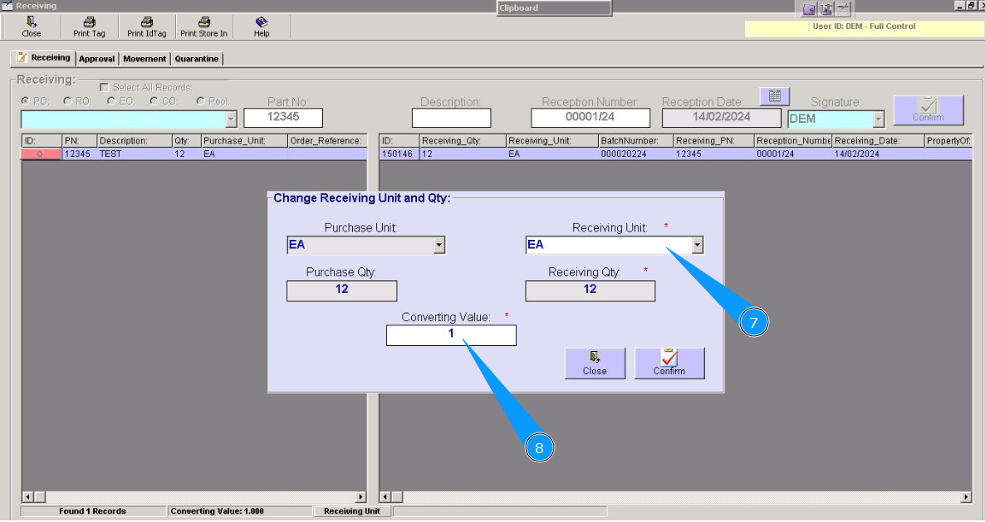Screen dimensions: 985x522
Task: Click the empty Description field
Action: point(451,117)
